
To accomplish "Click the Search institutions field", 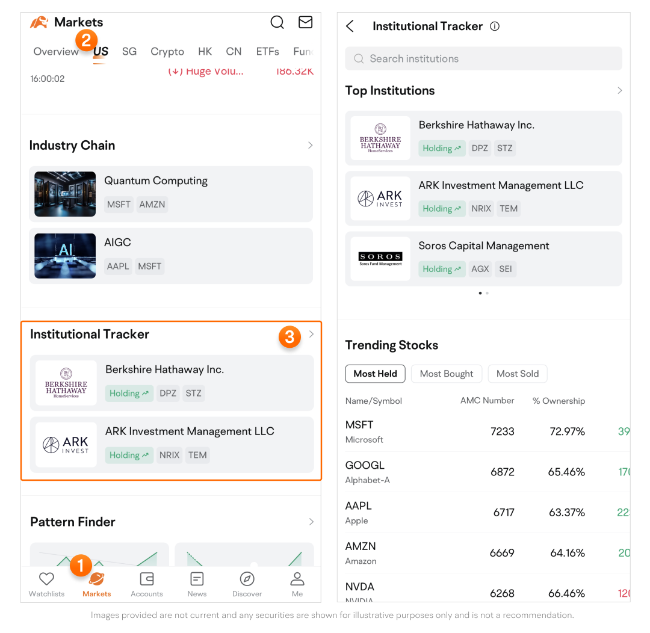I will tap(483, 58).
